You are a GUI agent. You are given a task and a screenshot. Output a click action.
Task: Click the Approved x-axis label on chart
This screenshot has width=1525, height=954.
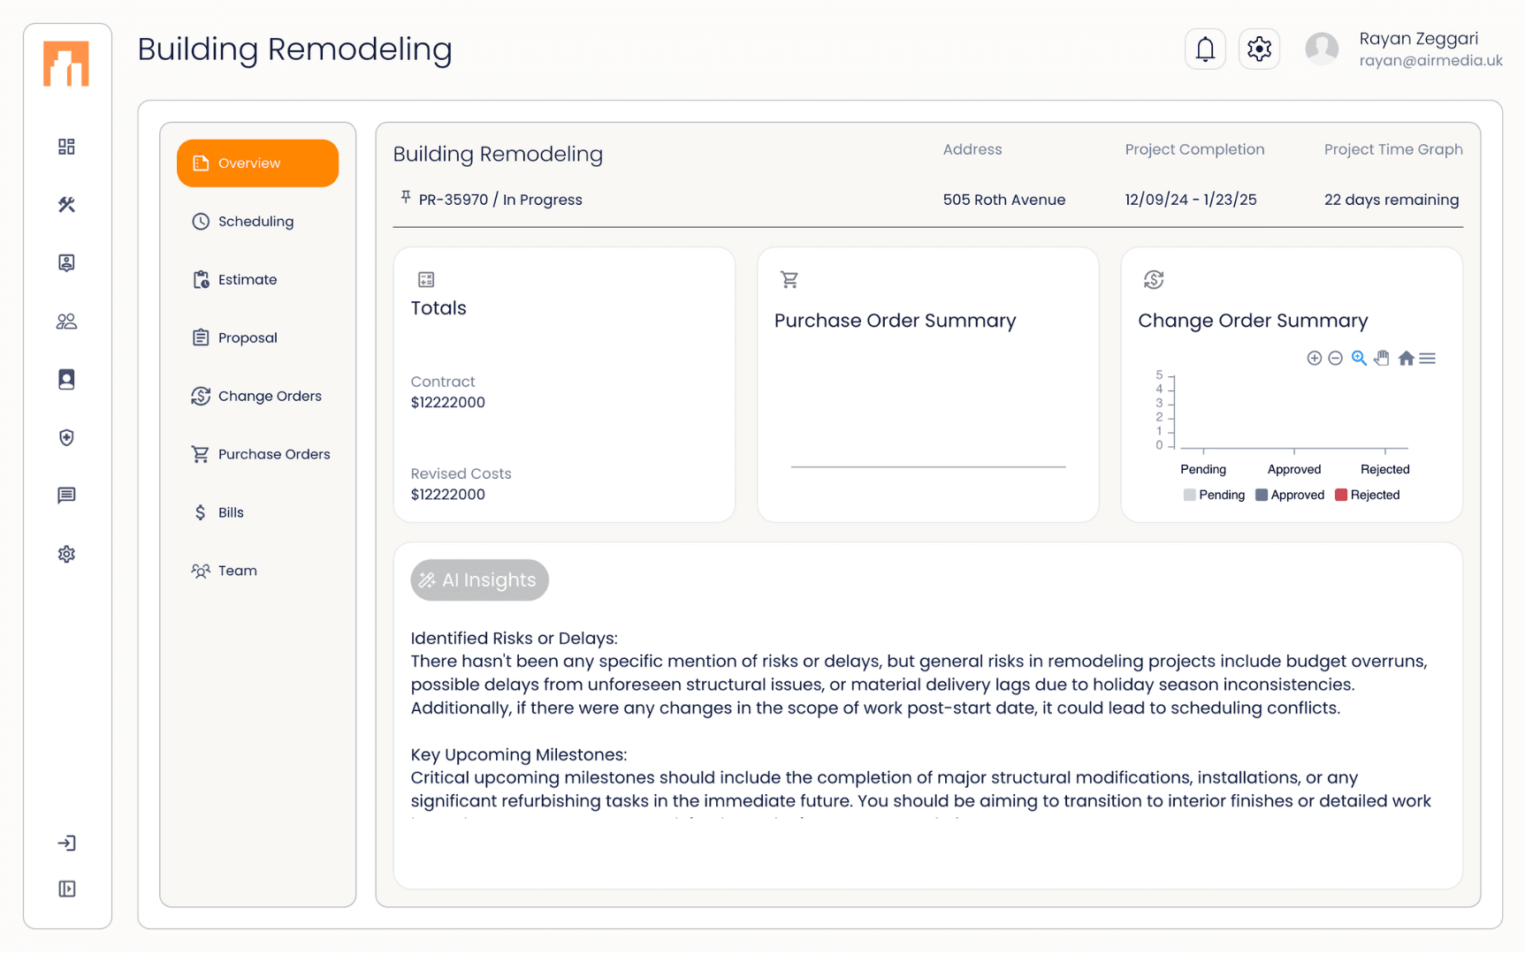[1294, 470]
